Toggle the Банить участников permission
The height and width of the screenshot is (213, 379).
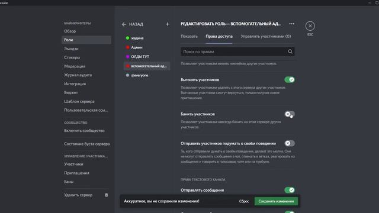click(290, 114)
